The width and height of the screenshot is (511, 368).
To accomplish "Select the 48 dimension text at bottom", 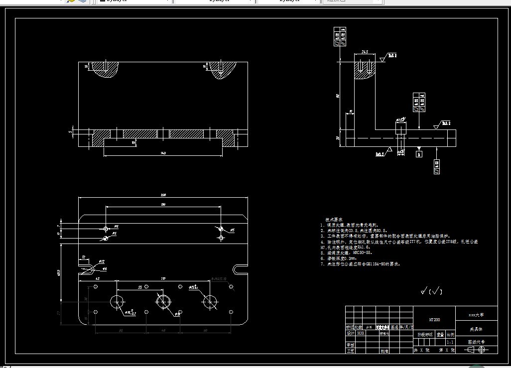I will coord(163,330).
